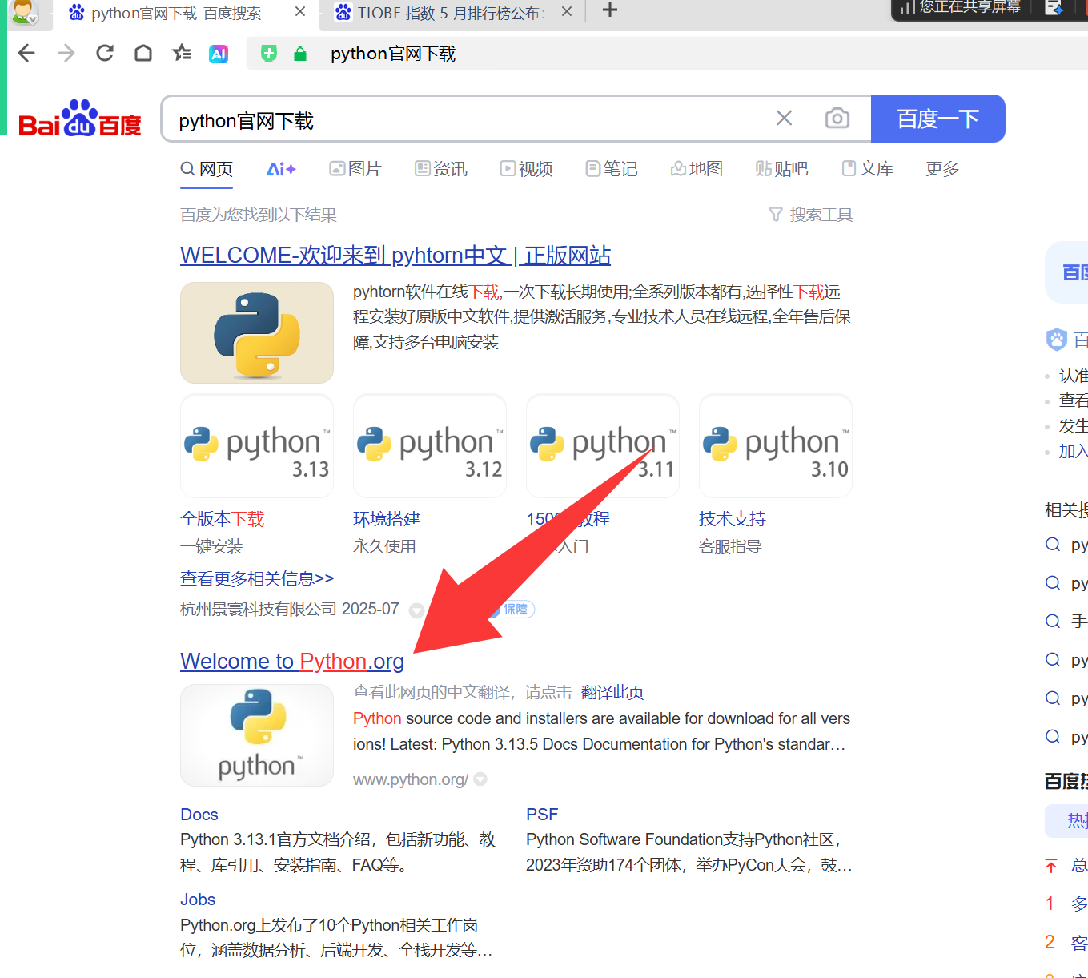Open the browser home page icon
Image resolution: width=1088 pixels, height=978 pixels.
point(143,54)
